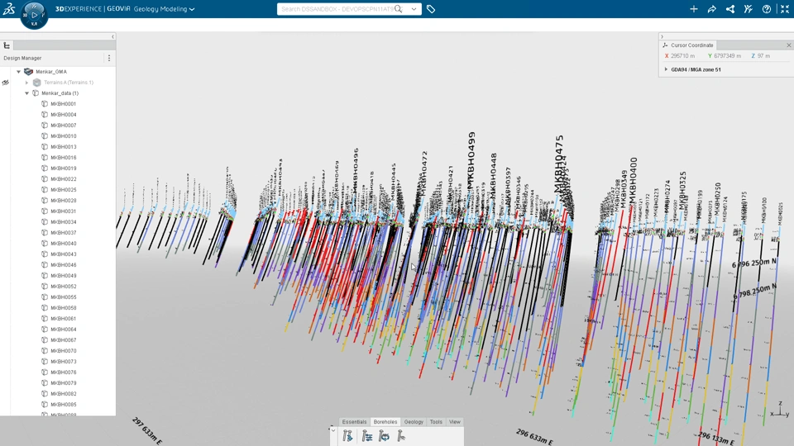794x446 pixels.
Task: Switch to the Geology tab
Action: tap(414, 422)
